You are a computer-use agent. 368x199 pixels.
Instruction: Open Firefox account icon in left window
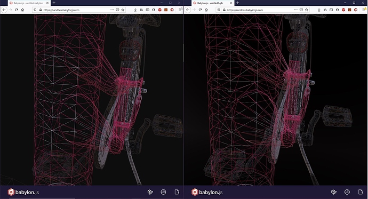click(x=154, y=10)
